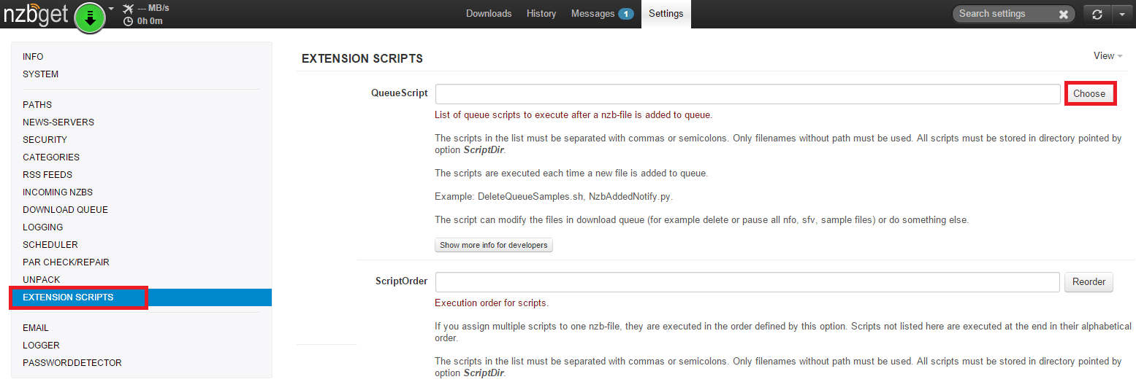The height and width of the screenshot is (382, 1136).
Task: Expand the View dropdown menu
Action: point(1108,56)
